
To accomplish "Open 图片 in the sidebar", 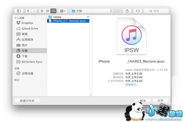I will click(30, 45).
